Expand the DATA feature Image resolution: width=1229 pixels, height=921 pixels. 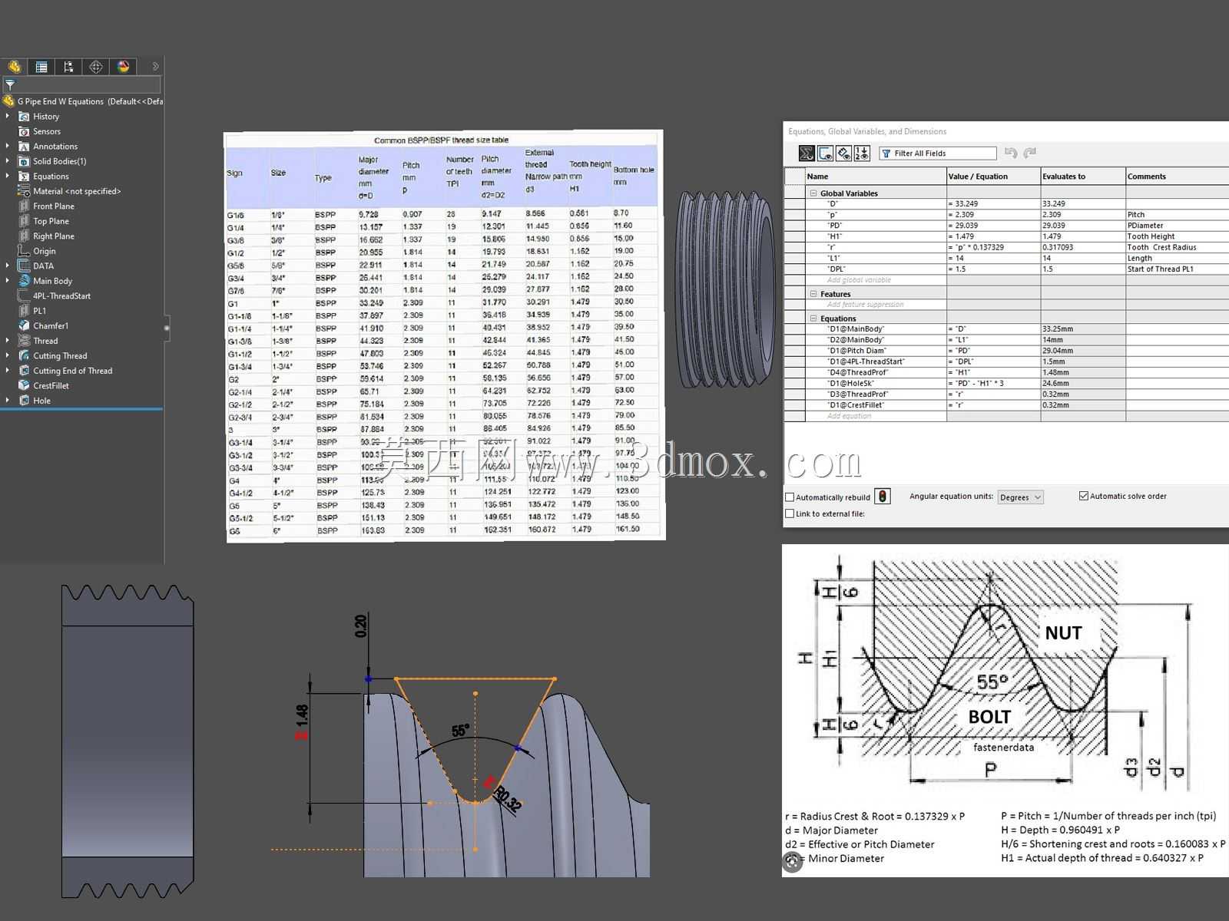click(8, 266)
